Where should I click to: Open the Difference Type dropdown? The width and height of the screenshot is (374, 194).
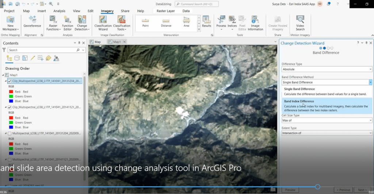pos(327,69)
